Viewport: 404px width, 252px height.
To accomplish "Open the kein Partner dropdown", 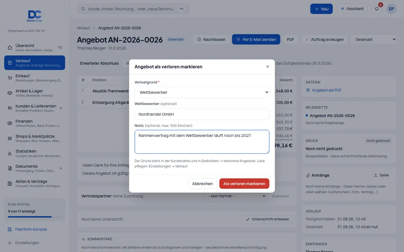I will (235, 196).
